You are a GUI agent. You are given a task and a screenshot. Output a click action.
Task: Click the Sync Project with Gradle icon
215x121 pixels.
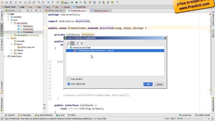point(99,2)
